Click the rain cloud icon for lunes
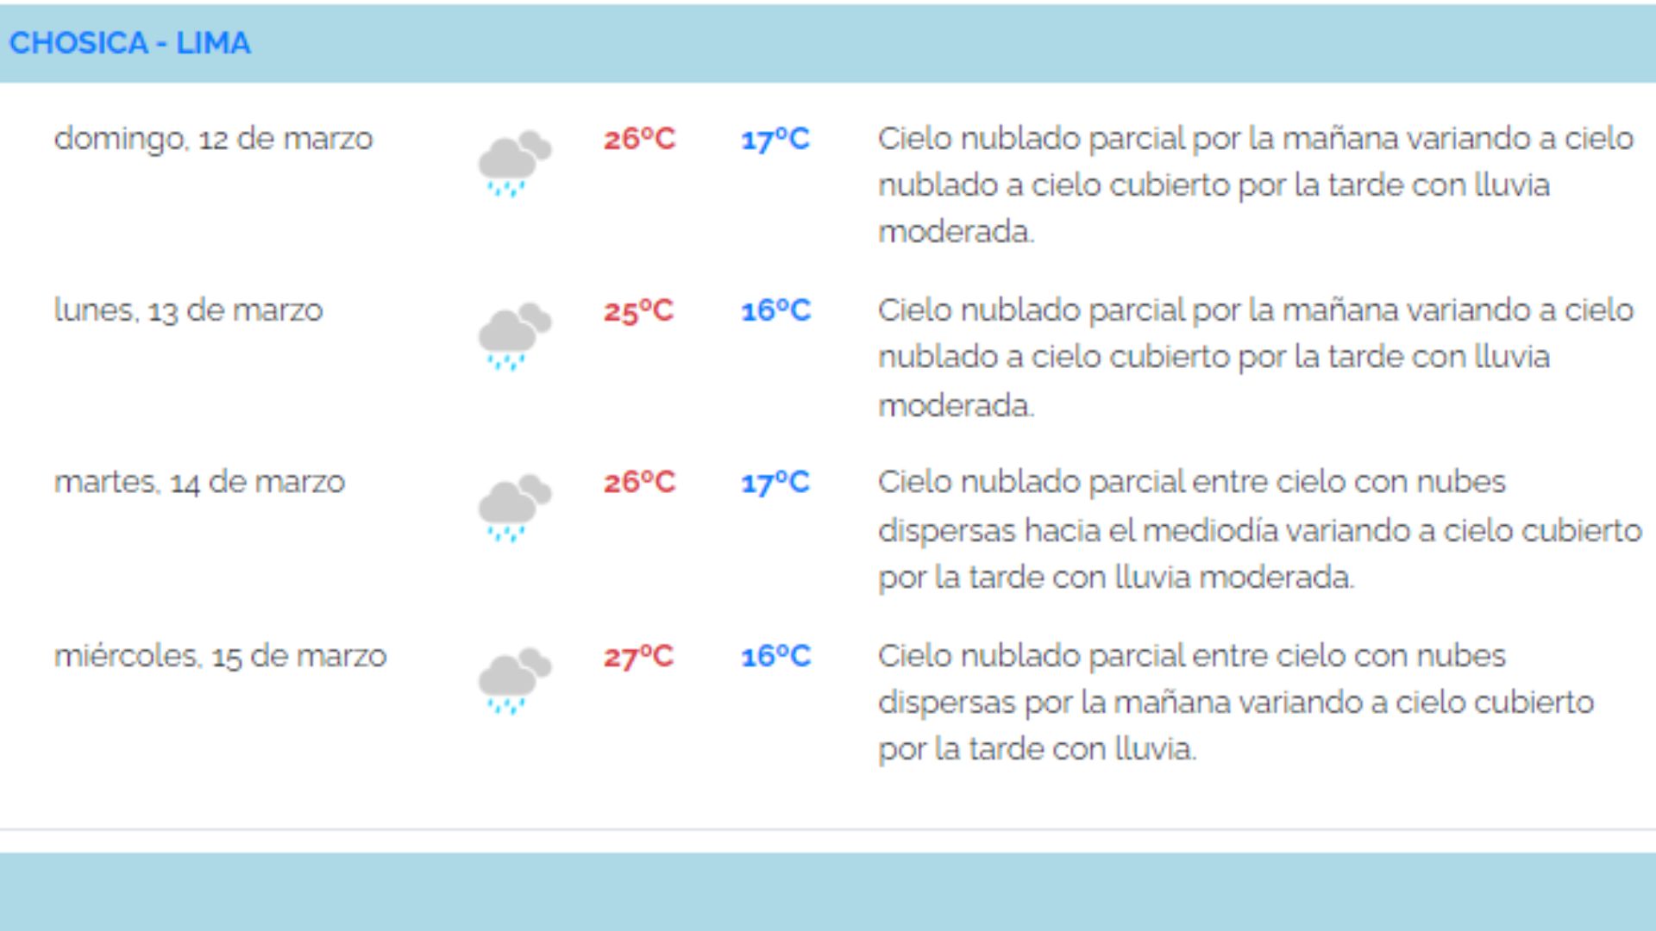This screenshot has width=1656, height=931. pos(511,336)
